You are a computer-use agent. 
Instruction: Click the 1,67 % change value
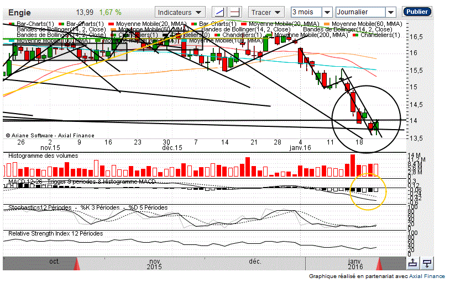[110, 12]
